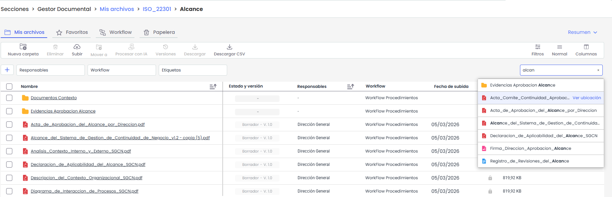Click the plus add filter button
612x197 pixels.
[7, 70]
